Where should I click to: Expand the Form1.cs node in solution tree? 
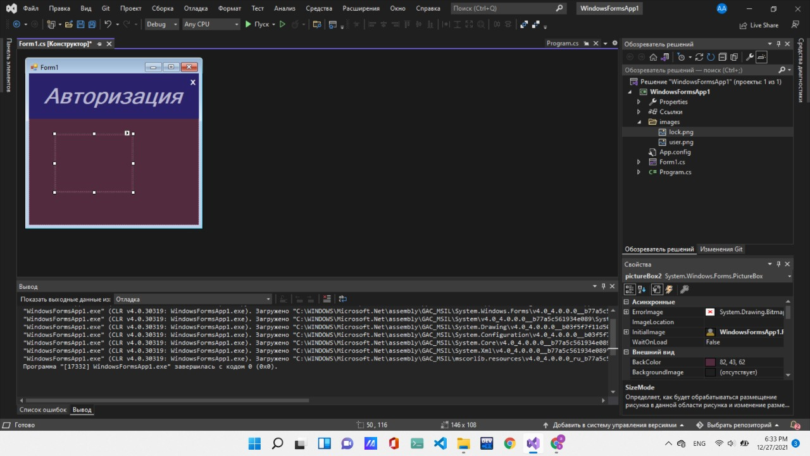tap(639, 162)
